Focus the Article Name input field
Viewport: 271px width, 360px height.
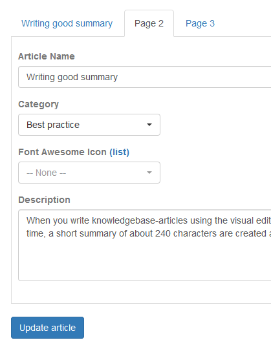click(x=145, y=77)
